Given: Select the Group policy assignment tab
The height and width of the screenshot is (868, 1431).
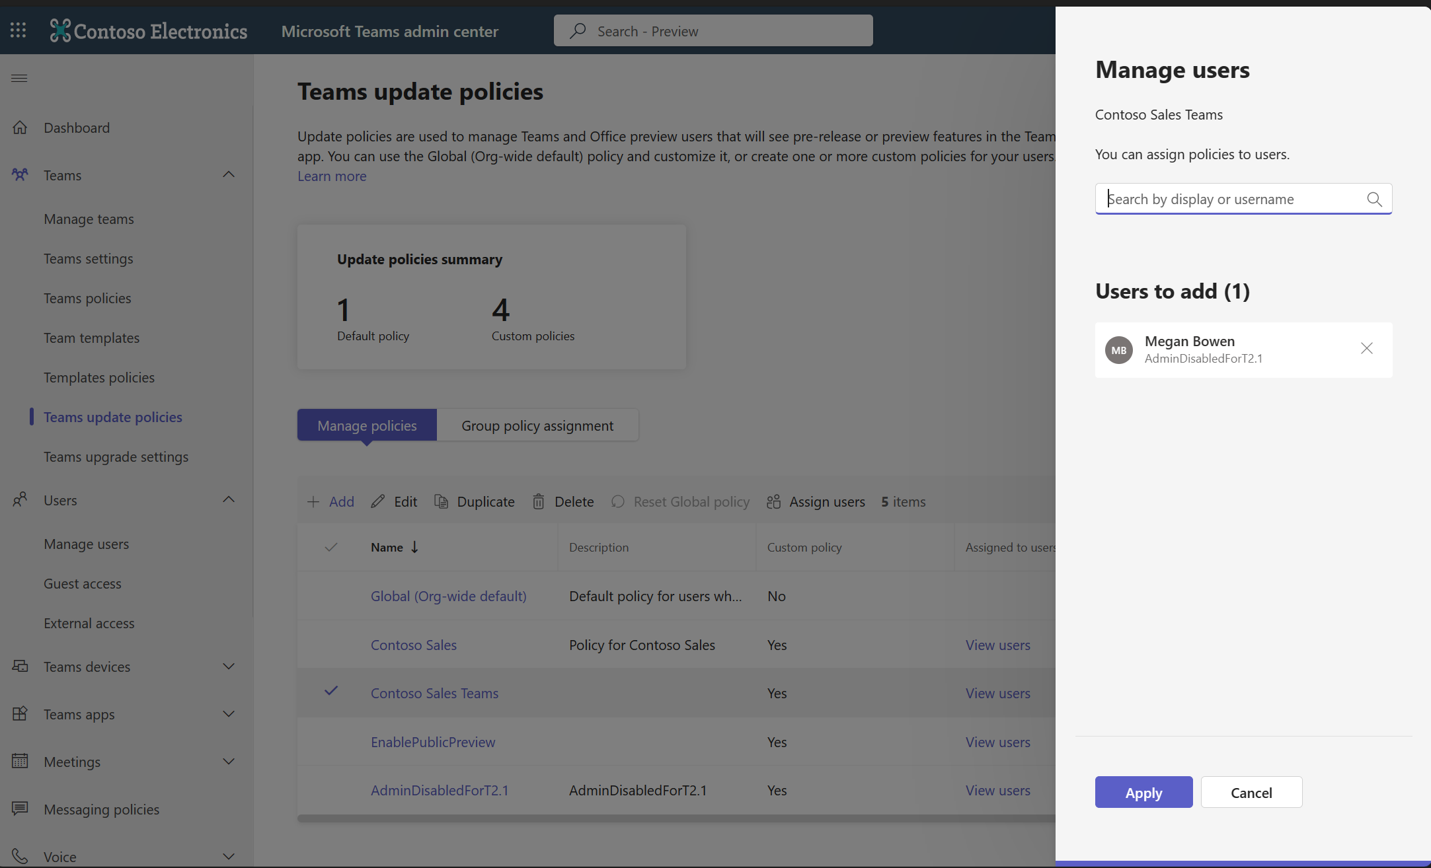Looking at the screenshot, I should pos(537,425).
